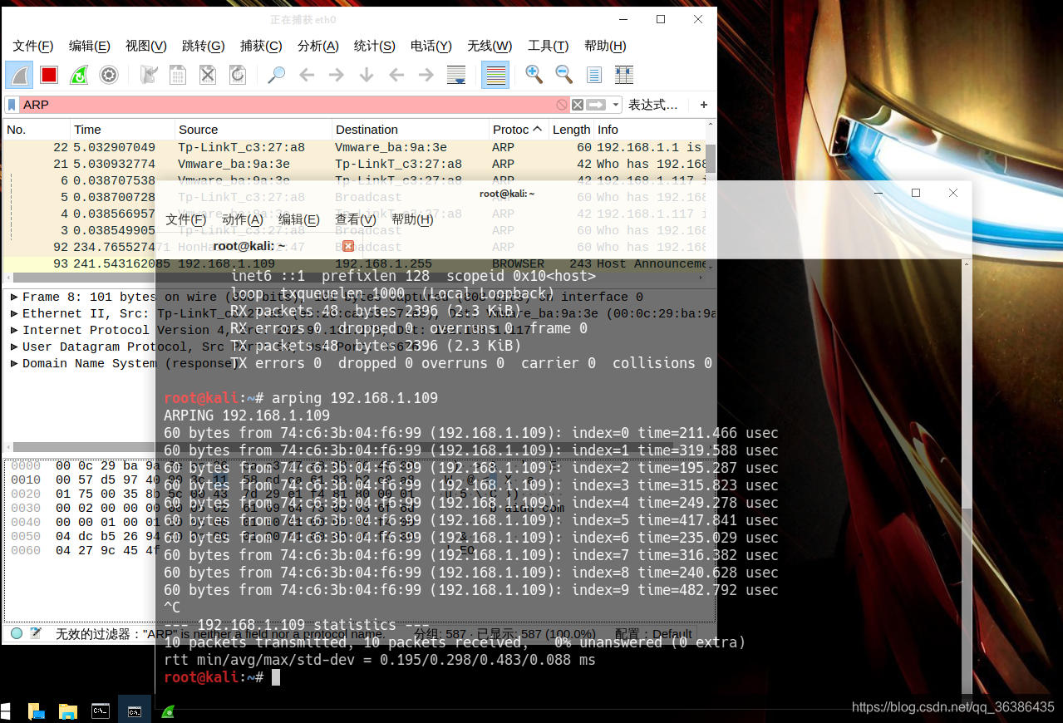
Task: Open display filter history dropdown
Action: (616, 105)
